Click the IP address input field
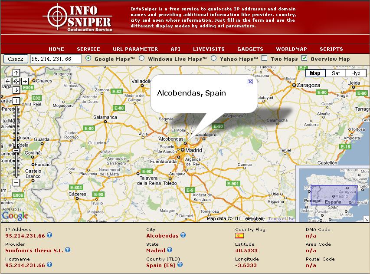The width and height of the screenshot is (370, 274). point(56,59)
